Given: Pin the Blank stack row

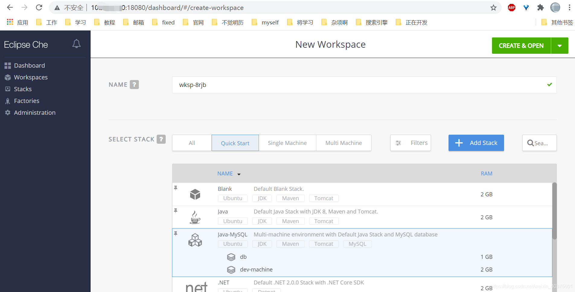Looking at the screenshot, I should click(176, 188).
